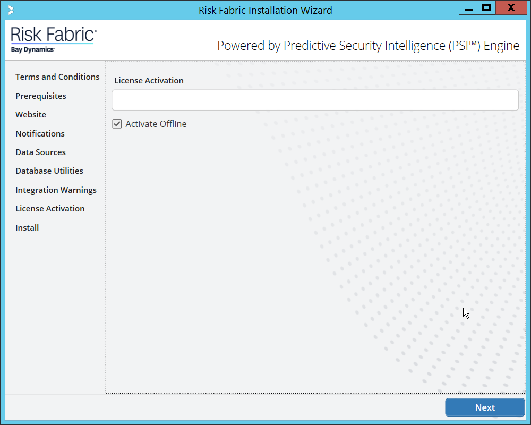531x425 pixels.
Task: Click inside the license key text field
Action: click(315, 100)
